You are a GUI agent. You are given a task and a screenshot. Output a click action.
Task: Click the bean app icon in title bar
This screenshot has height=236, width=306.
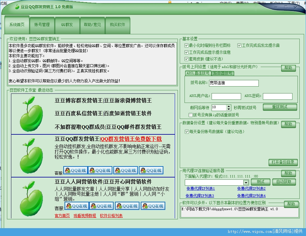[17, 7]
